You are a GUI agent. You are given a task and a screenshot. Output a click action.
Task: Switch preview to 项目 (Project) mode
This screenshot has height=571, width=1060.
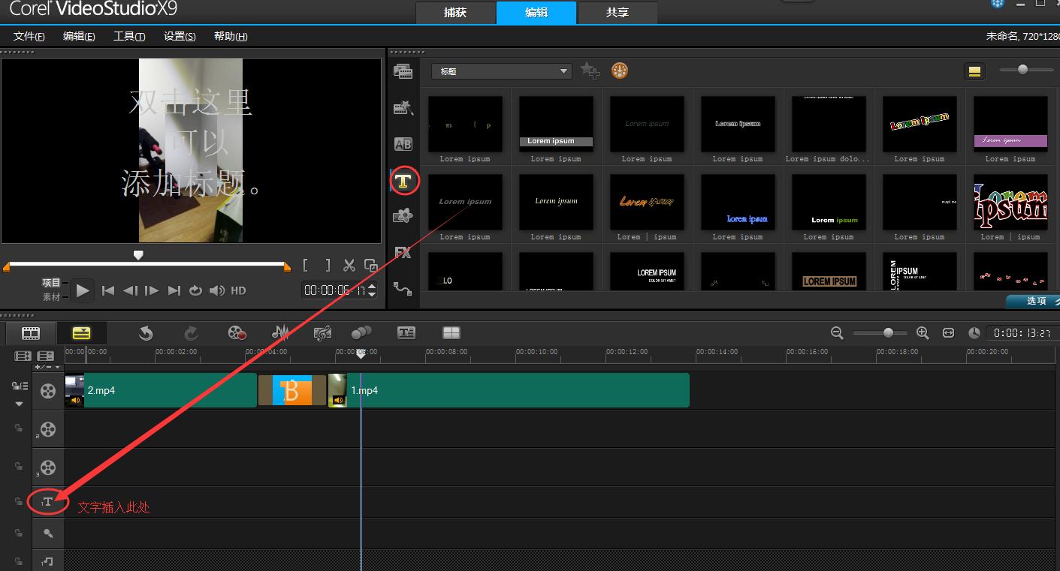(51, 283)
